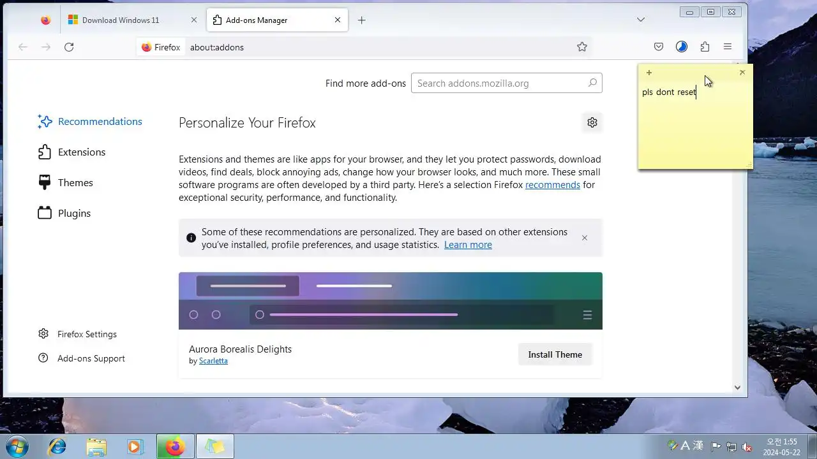817x459 pixels.
Task: Open the Extensions category
Action: (x=71, y=152)
